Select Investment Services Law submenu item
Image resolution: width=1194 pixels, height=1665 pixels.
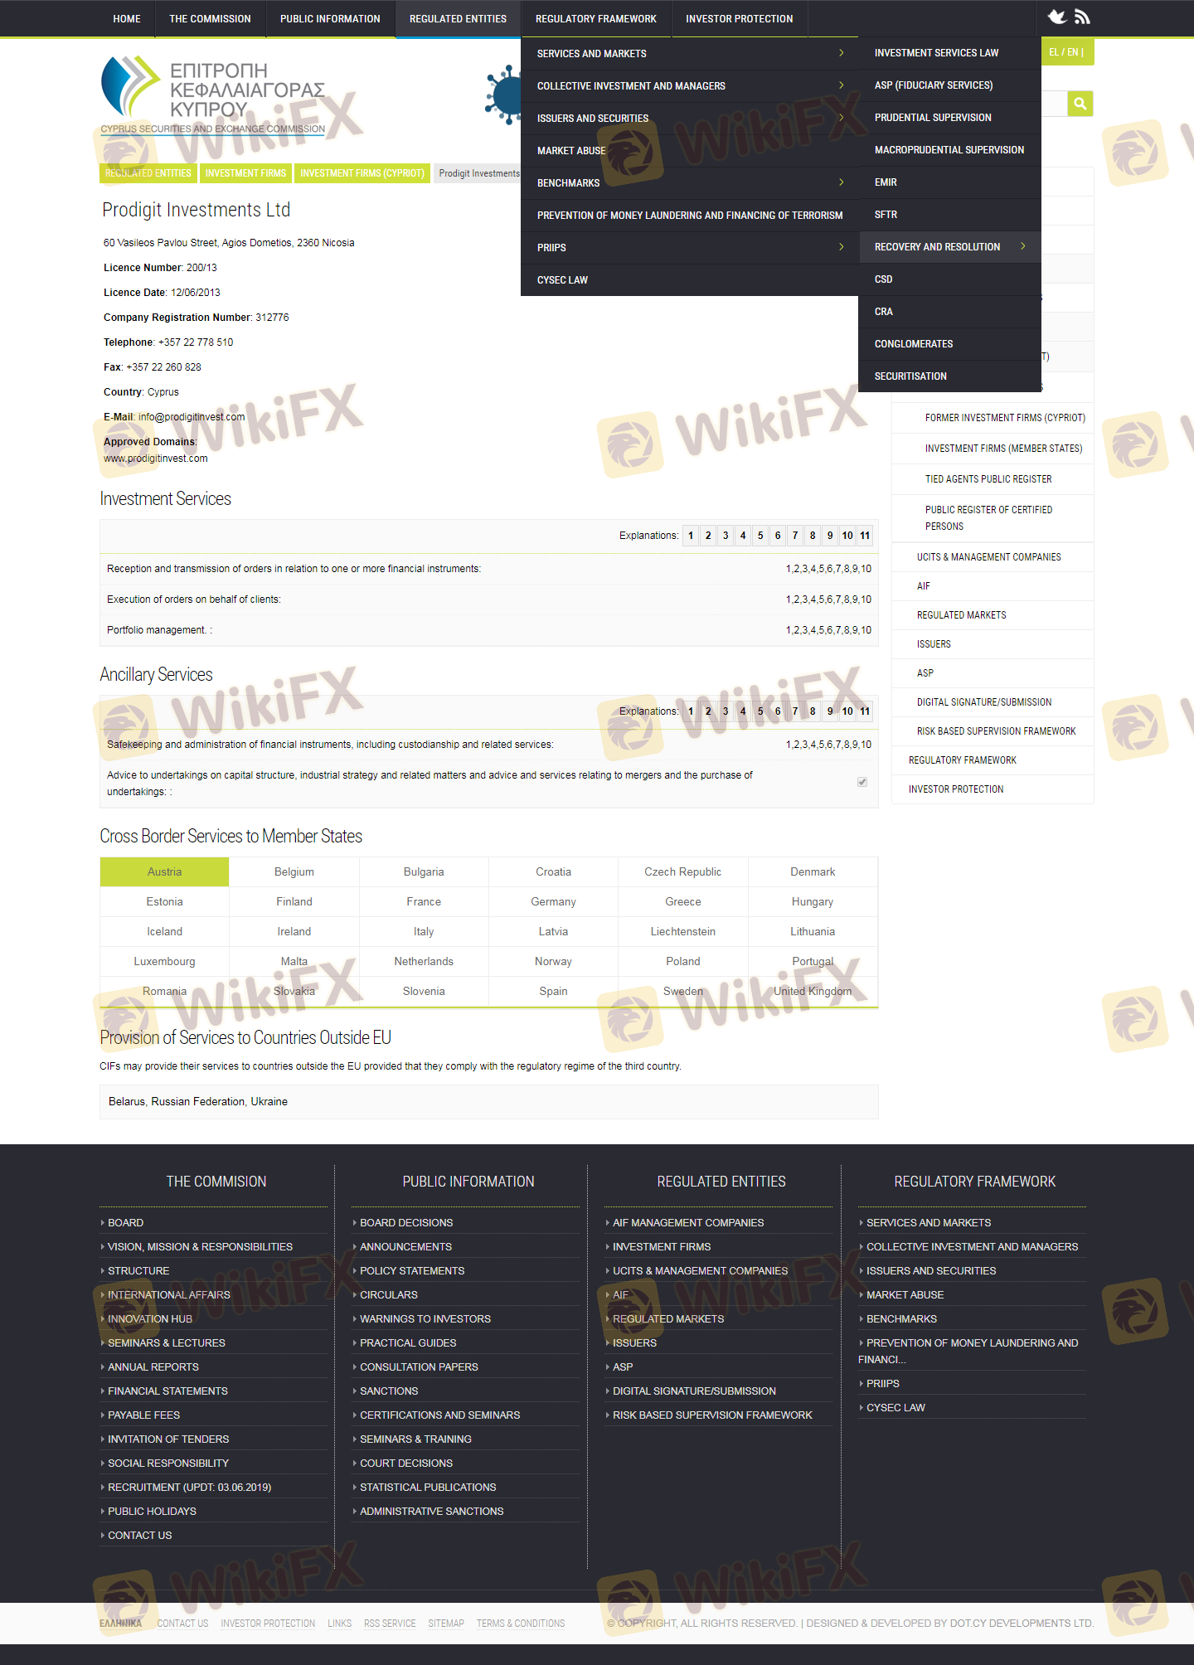949,53
